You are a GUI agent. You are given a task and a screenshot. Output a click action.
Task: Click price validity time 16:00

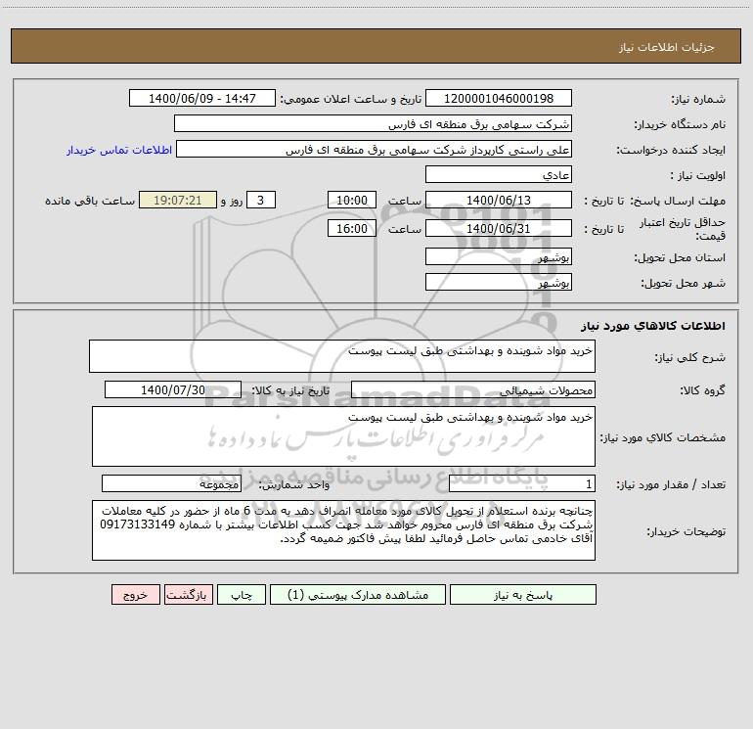[x=351, y=228]
